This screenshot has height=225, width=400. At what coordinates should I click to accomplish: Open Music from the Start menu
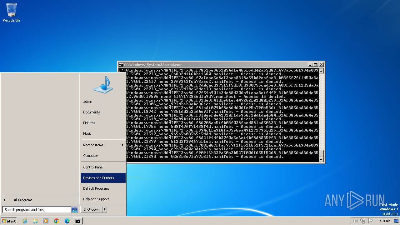point(103,133)
